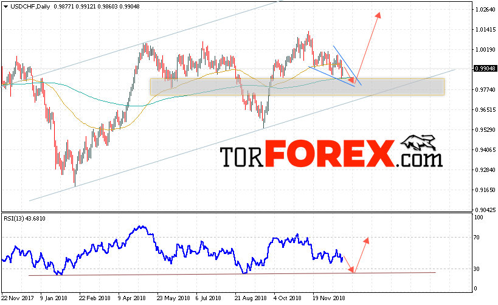Screen dimensions: 498x305
Task: Select the 0.96515 price axis label
Action: point(485,110)
